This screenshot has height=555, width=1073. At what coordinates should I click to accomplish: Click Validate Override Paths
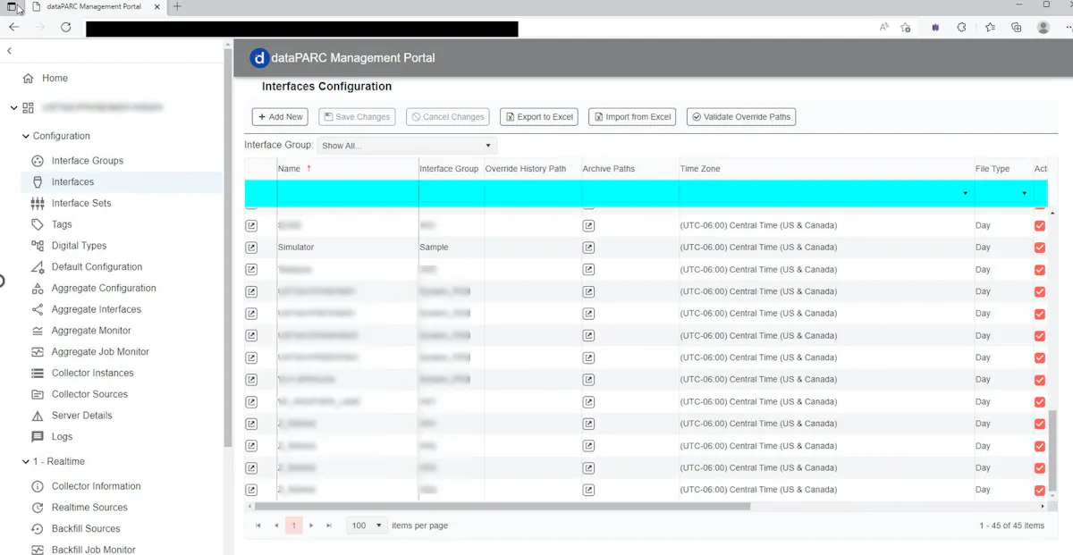(x=741, y=117)
